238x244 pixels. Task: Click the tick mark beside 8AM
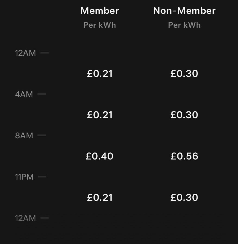point(42,135)
